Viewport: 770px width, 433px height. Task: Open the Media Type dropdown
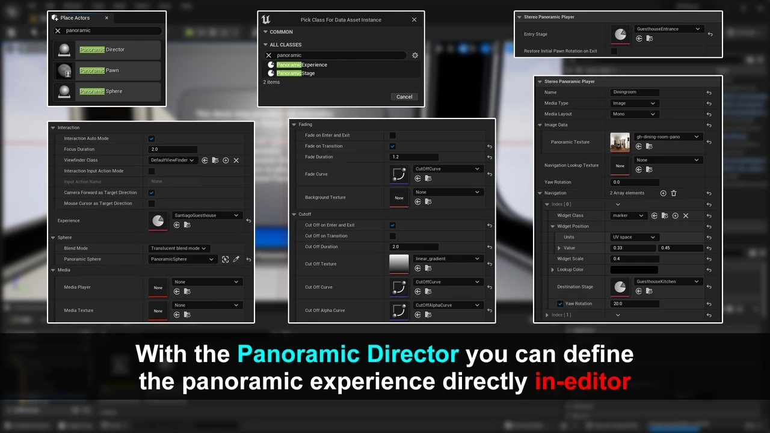click(x=634, y=103)
